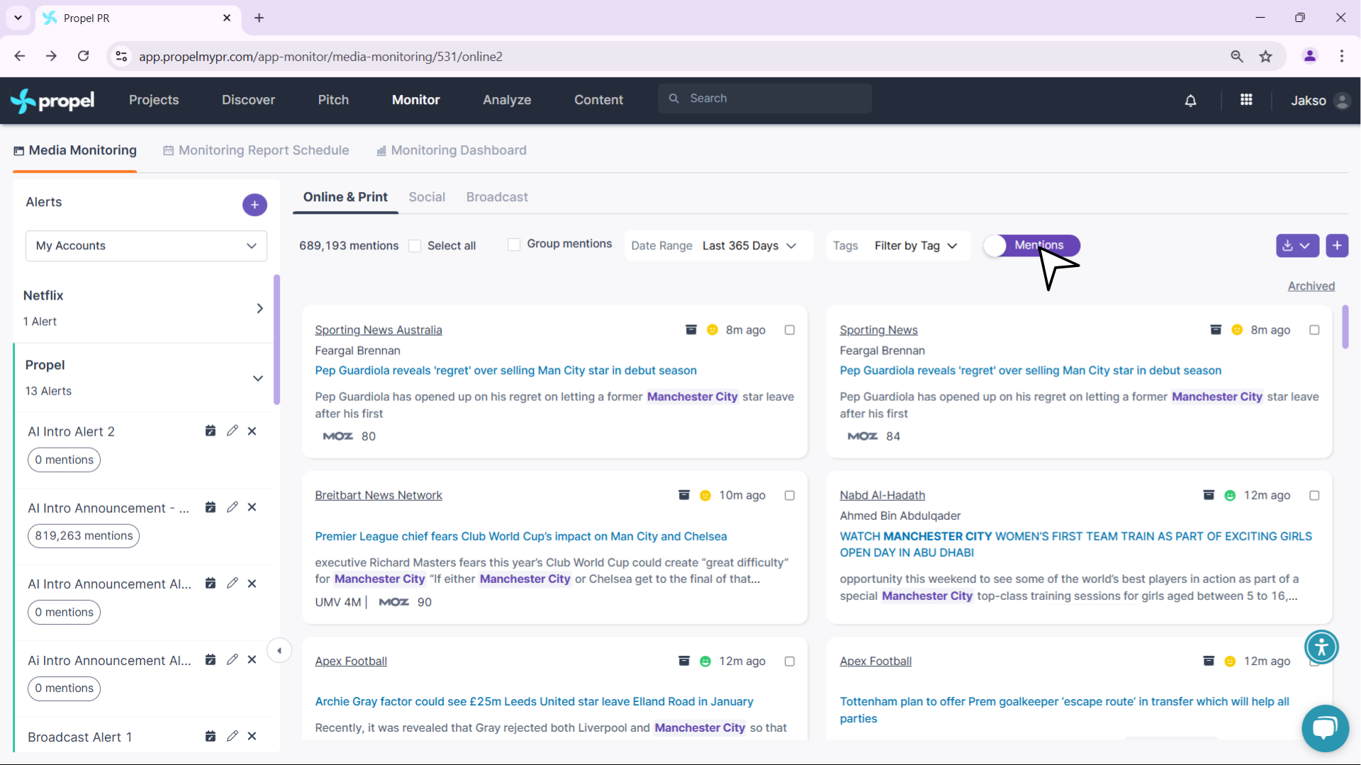Image resolution: width=1361 pixels, height=765 pixels.
Task: Open the Archived link
Action: click(1311, 286)
